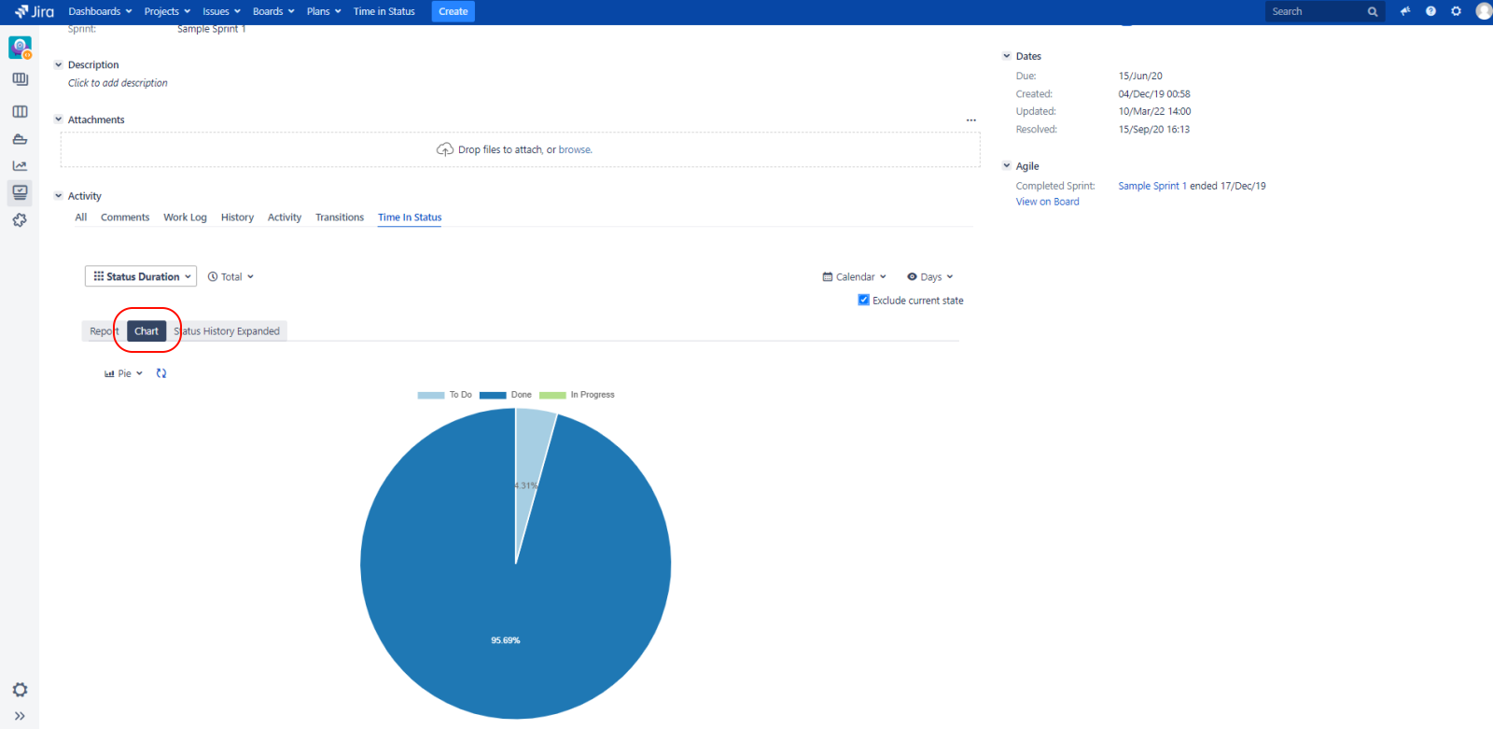Open the Backlog icon in the sidebar
Image resolution: width=1493 pixels, height=729 pixels.
click(20, 79)
